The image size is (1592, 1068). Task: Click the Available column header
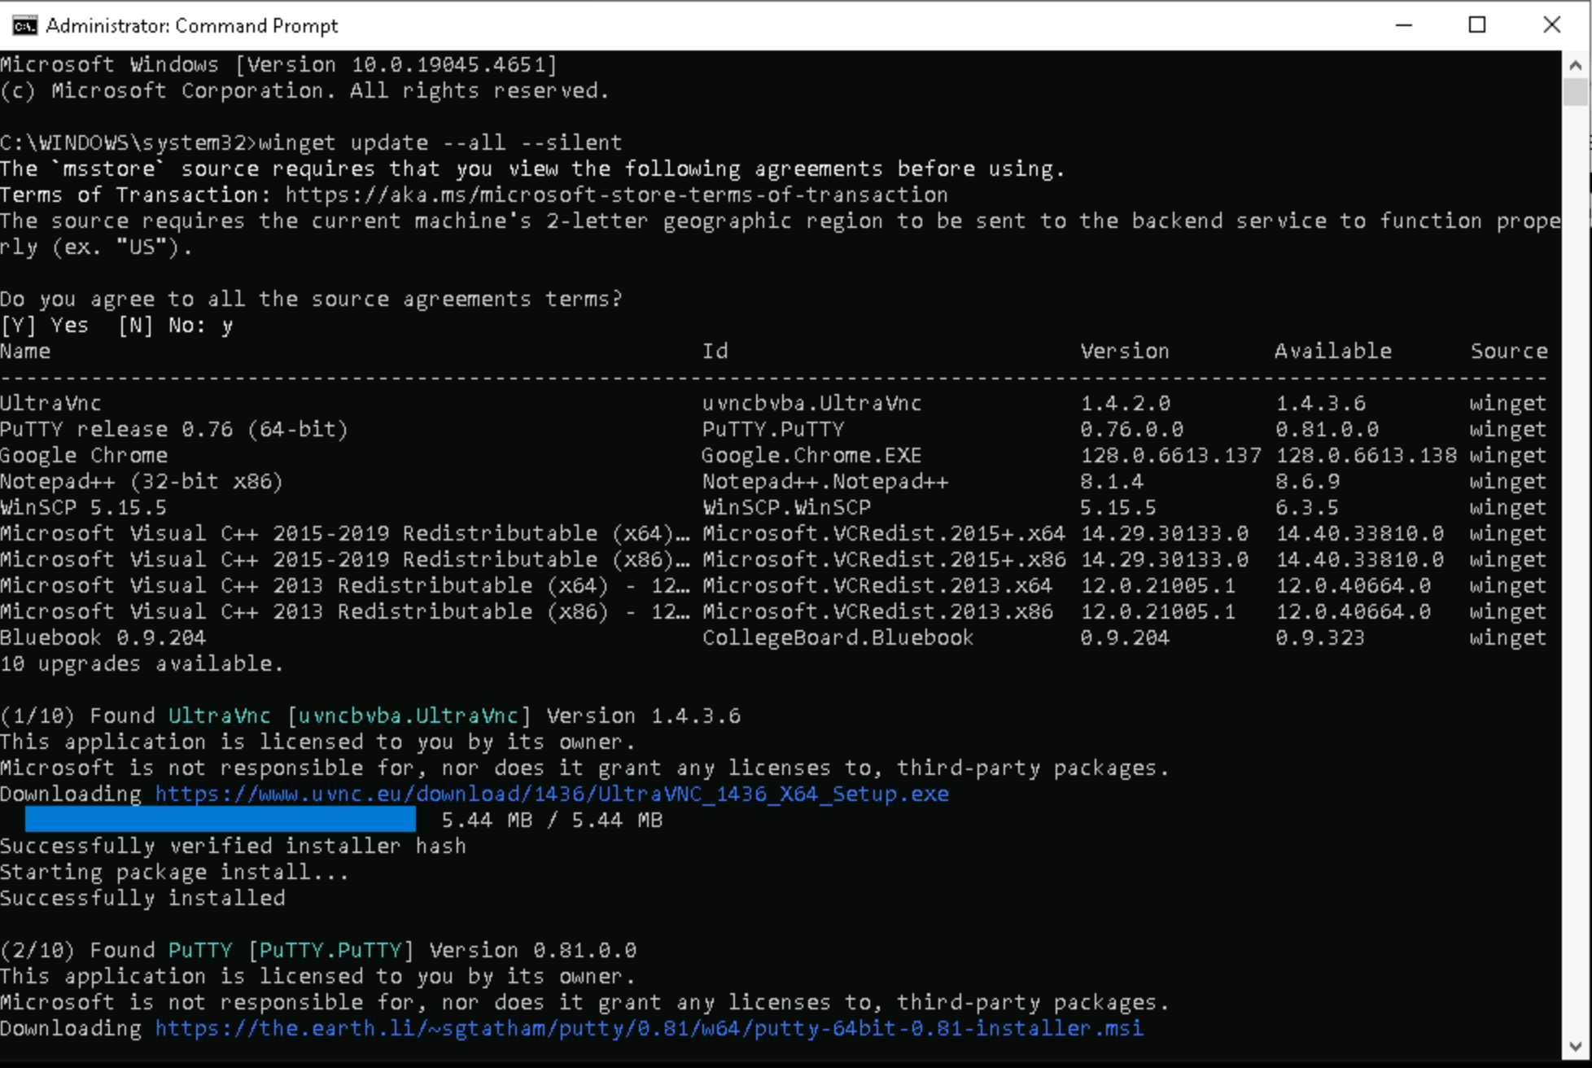coord(1332,351)
